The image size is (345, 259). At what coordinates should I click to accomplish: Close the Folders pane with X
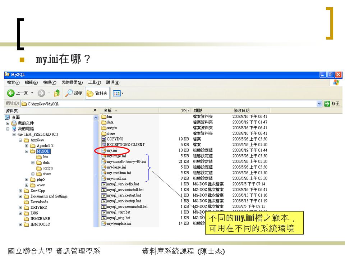coord(95,110)
